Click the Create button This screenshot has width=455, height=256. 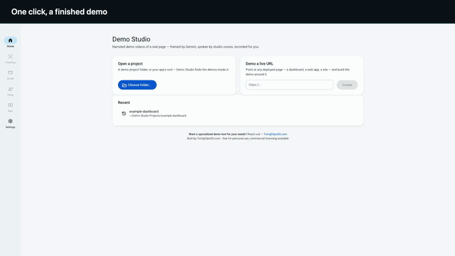pos(347,85)
